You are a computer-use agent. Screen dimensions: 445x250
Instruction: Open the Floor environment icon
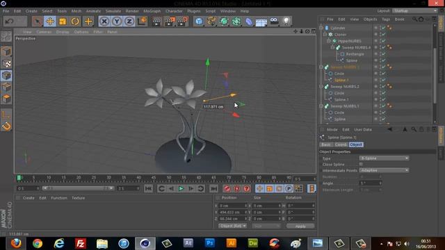pos(261,22)
